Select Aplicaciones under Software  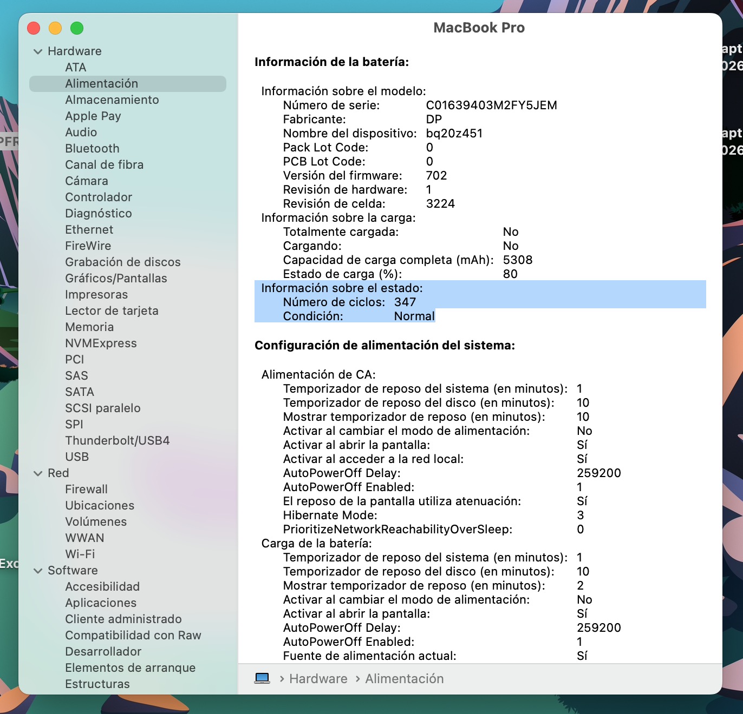[x=101, y=603]
